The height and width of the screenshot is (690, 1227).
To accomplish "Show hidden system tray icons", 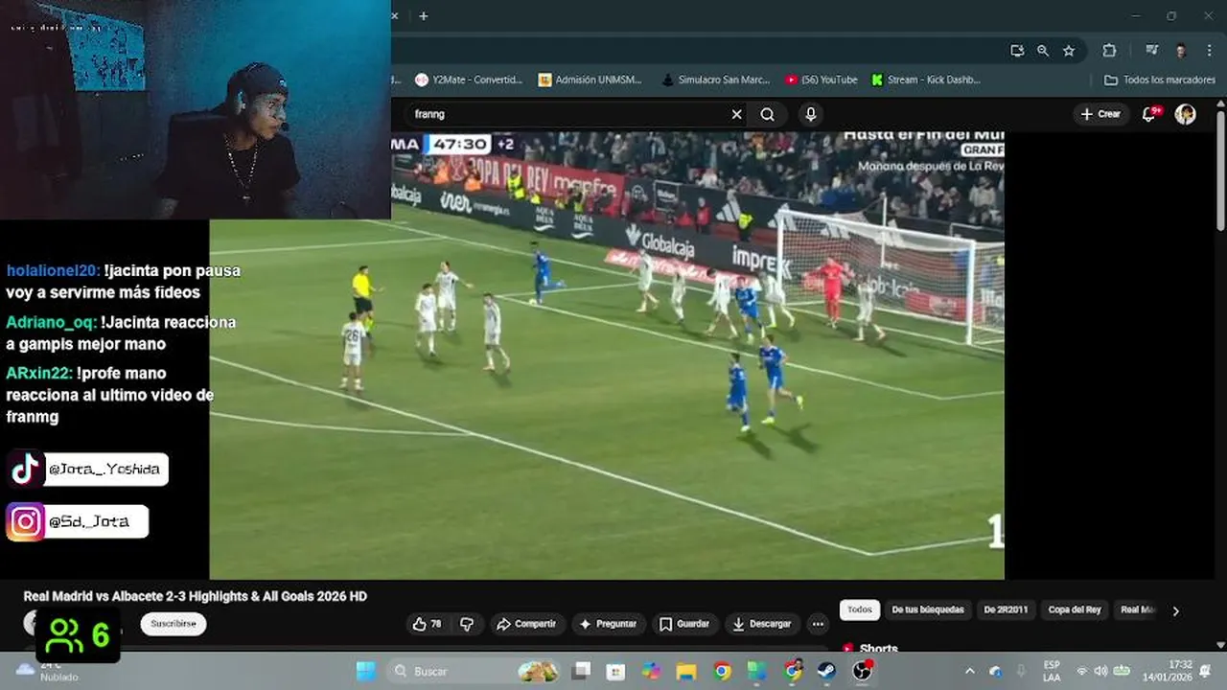I will (969, 671).
